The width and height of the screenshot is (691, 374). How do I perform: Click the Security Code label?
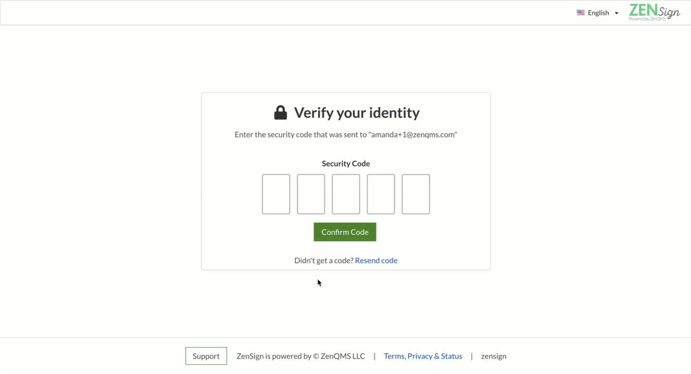pos(346,163)
